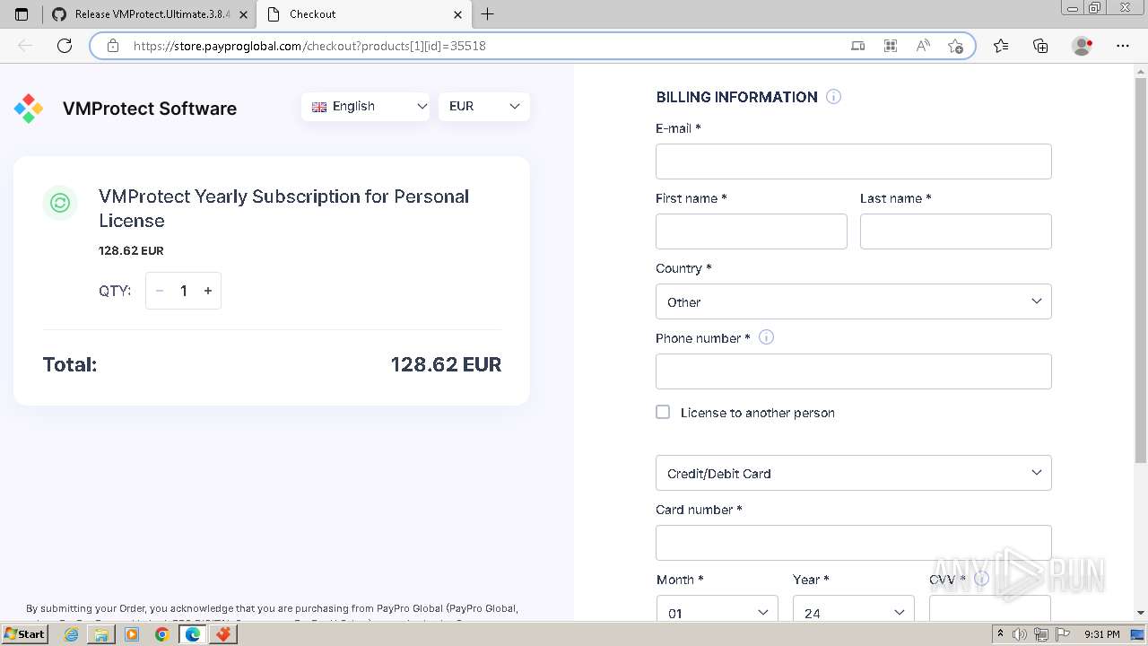Open Edge settings and more menu
Viewport: 1148px width, 646px height.
point(1123,46)
